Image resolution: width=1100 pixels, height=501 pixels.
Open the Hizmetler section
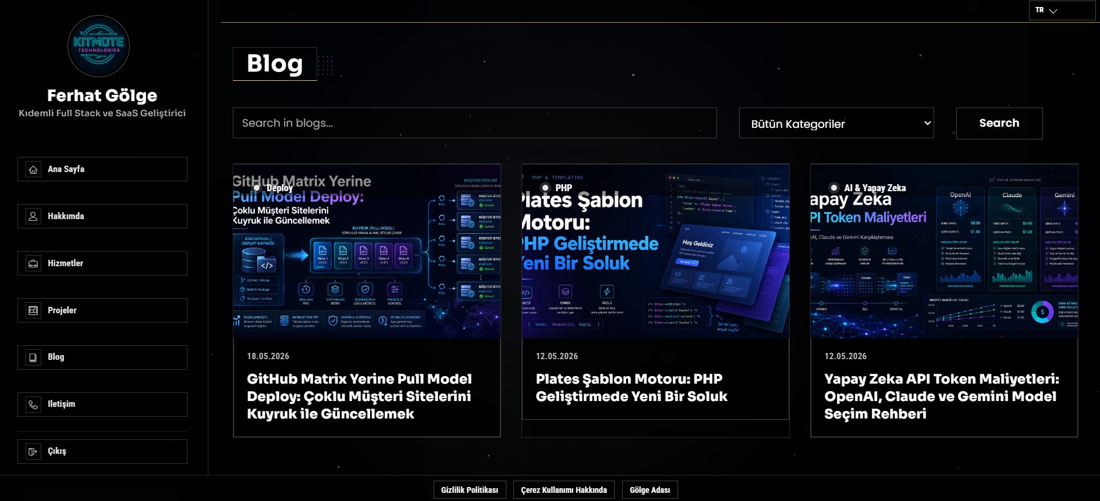pos(102,263)
